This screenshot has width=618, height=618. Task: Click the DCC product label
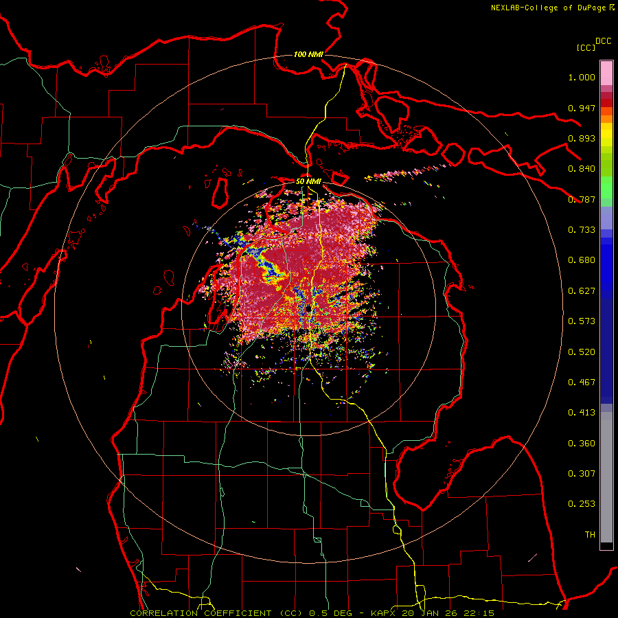pyautogui.click(x=603, y=41)
